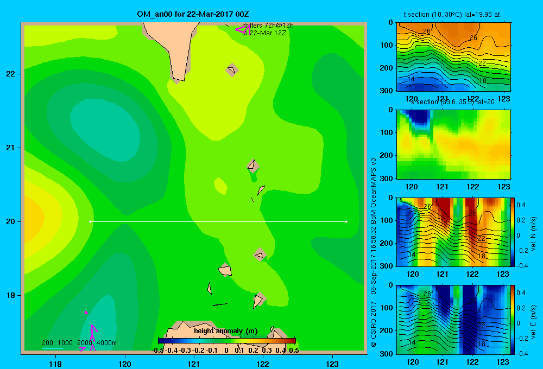
Task: Click the "vel. N (m/s)" axis label
Action: (533, 234)
